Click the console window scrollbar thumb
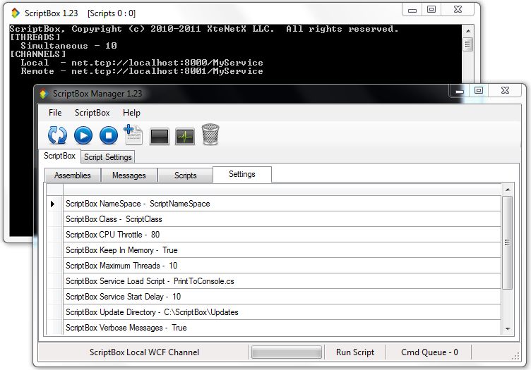531x370 pixels. click(x=468, y=44)
